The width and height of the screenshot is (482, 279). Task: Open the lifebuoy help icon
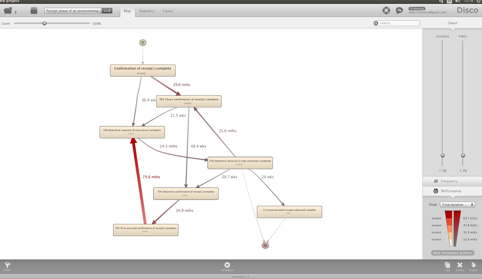[x=386, y=10]
